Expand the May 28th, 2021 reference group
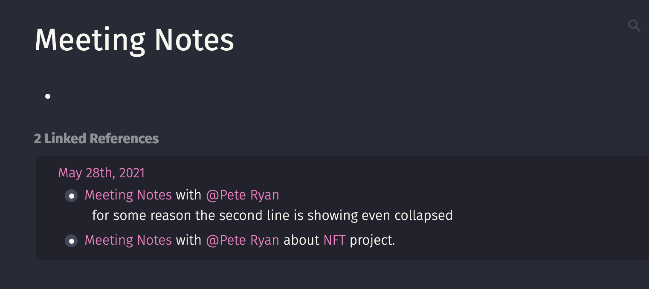Screen dimensions: 649x289 pyautogui.click(x=101, y=173)
